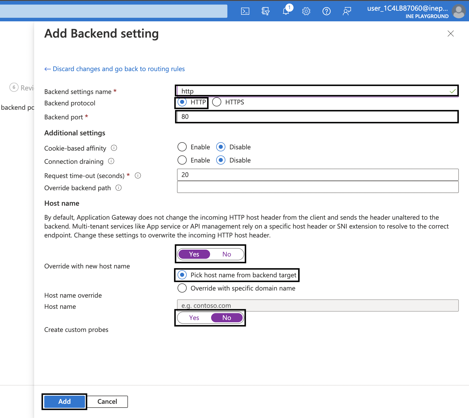Switch Create custom probes to Yes
This screenshot has width=469, height=418.
click(194, 318)
